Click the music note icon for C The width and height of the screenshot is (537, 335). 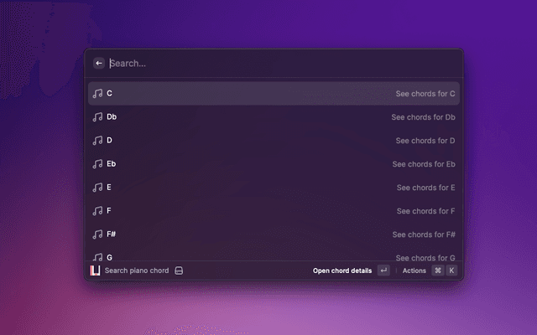[x=97, y=94]
